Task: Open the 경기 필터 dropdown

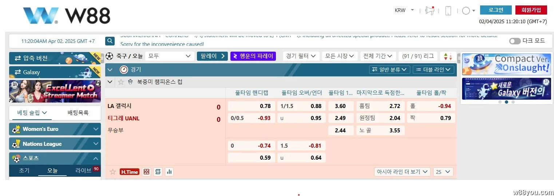Action: (301, 56)
